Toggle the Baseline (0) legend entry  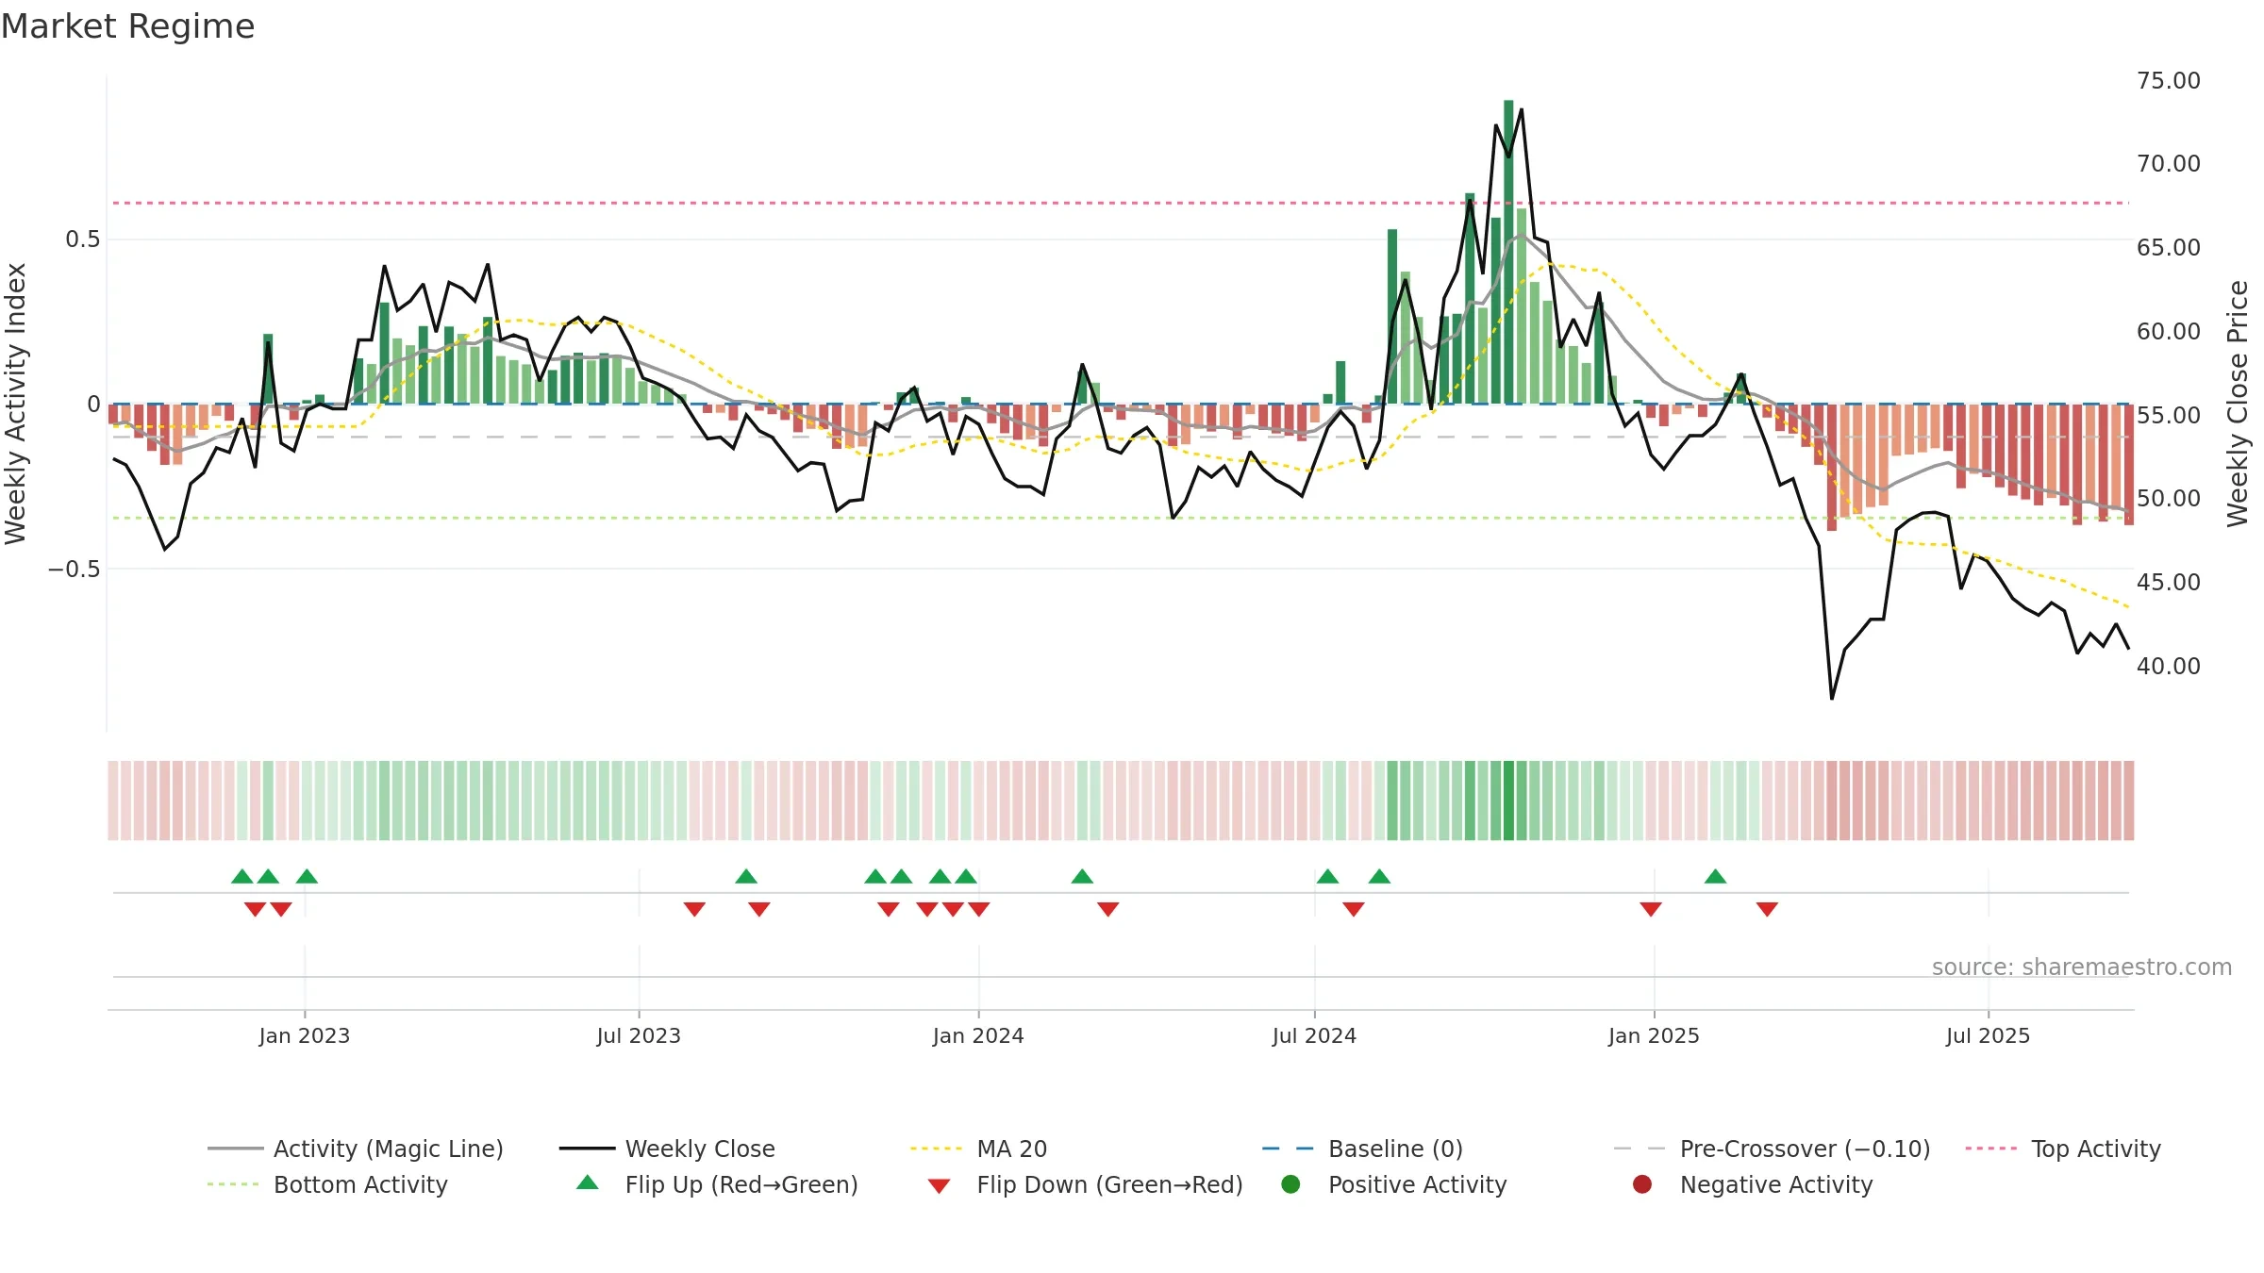click(x=1362, y=1149)
